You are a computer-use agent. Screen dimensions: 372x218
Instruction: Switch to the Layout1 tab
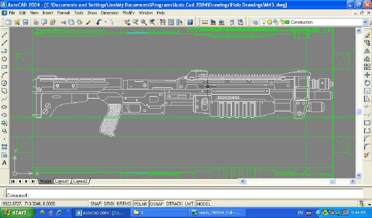tap(62, 181)
